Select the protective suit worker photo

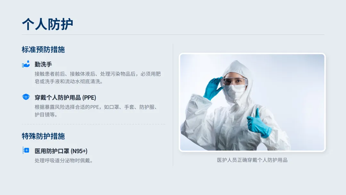pos(252,102)
